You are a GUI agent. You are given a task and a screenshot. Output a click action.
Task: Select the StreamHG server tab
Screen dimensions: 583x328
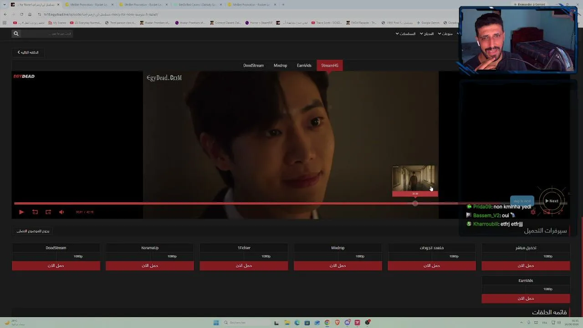coord(330,66)
